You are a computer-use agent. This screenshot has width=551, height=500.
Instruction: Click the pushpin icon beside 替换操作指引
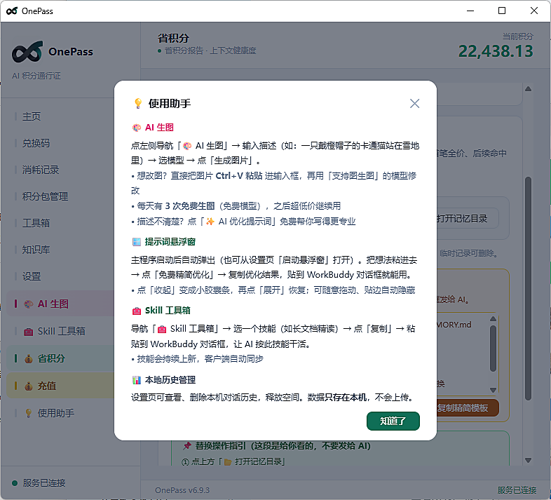click(187, 446)
